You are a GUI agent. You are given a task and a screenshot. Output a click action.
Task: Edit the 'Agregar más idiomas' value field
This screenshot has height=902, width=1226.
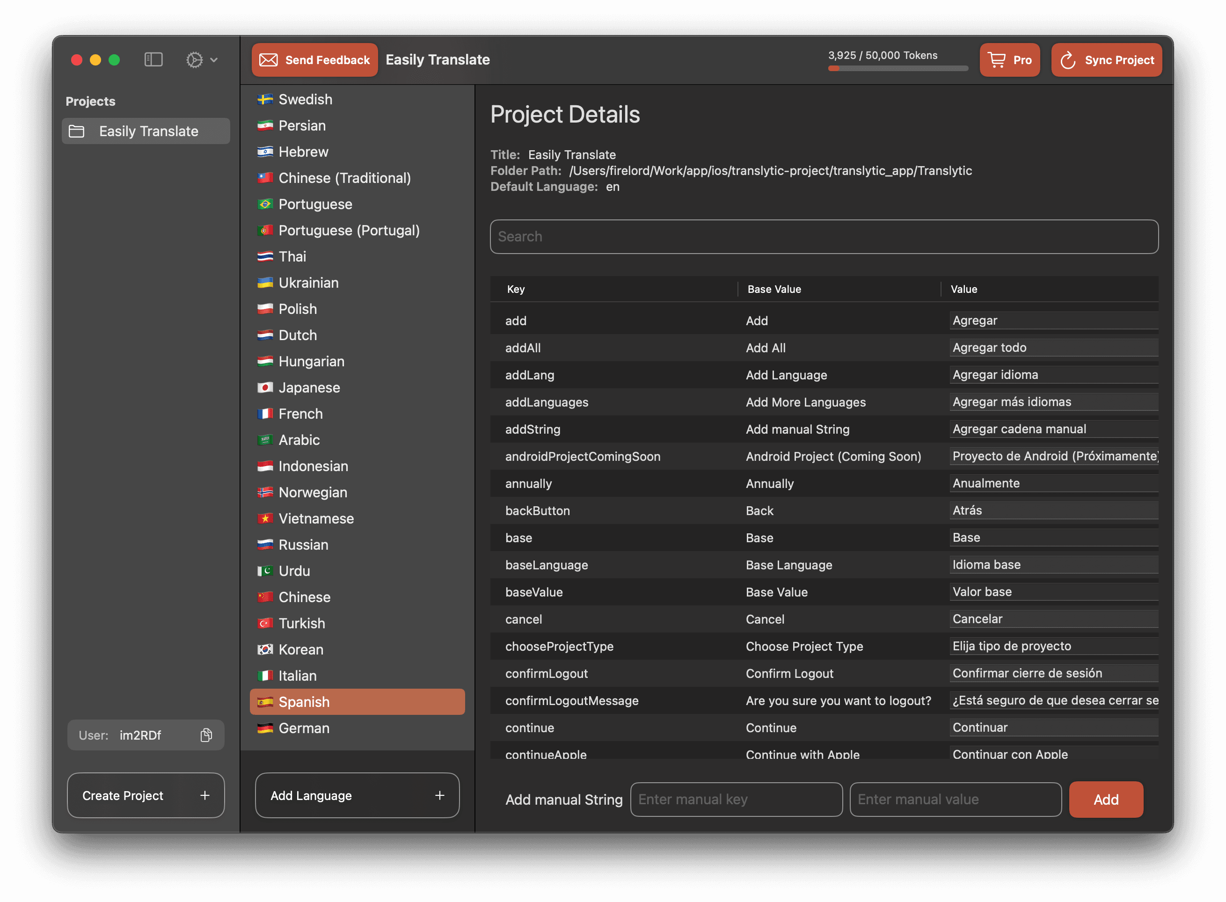pos(1053,402)
